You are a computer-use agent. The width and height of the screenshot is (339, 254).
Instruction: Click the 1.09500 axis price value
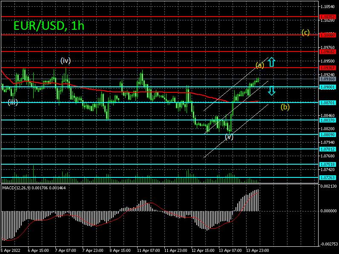click(x=328, y=61)
